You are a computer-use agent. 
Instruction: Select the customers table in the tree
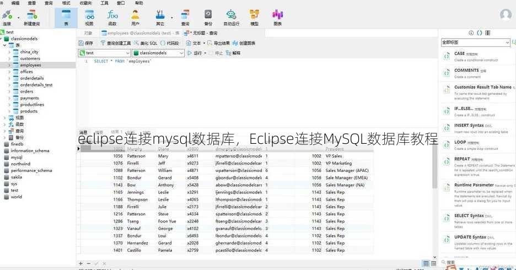coord(30,58)
